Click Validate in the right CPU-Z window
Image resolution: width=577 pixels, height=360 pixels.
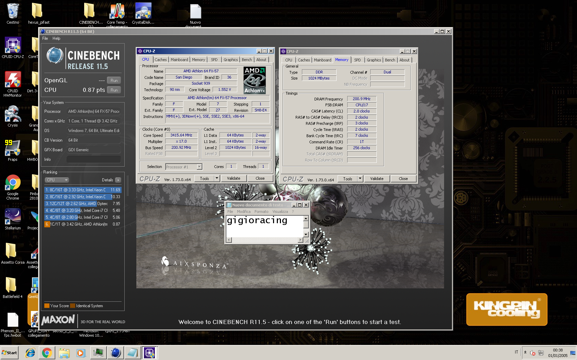pos(377,179)
